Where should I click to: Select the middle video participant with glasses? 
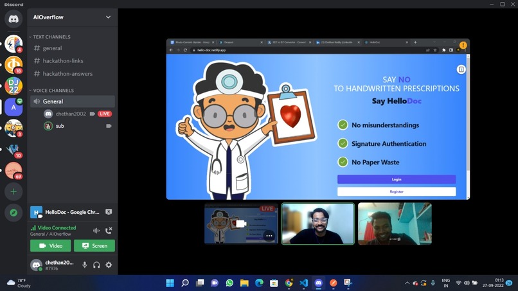click(x=317, y=224)
